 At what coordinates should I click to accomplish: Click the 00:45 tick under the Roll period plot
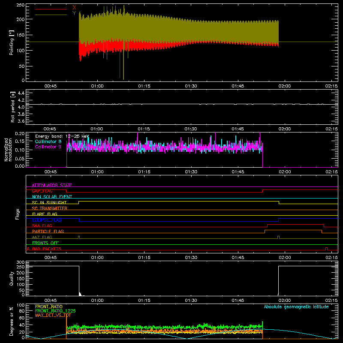(50, 129)
